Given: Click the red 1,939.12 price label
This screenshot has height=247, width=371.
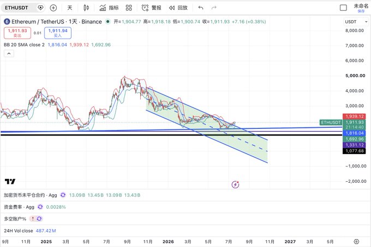Looking at the screenshot, I should coord(354,116).
